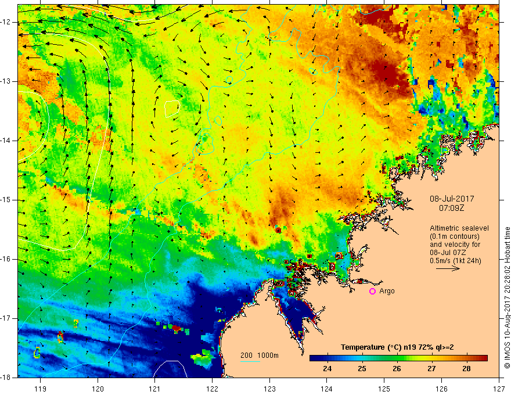Image resolution: width=511 pixels, height=395 pixels.
Task: Click the small closed white contour near 121E
Action: (x=172, y=109)
